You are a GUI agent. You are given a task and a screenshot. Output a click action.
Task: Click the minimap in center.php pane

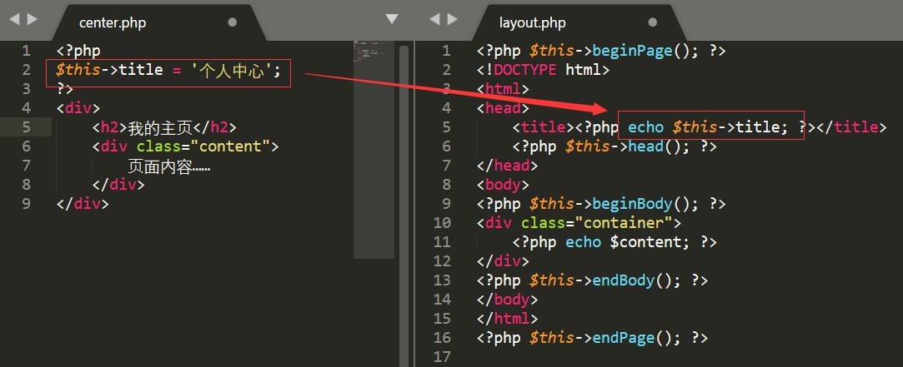(x=374, y=150)
